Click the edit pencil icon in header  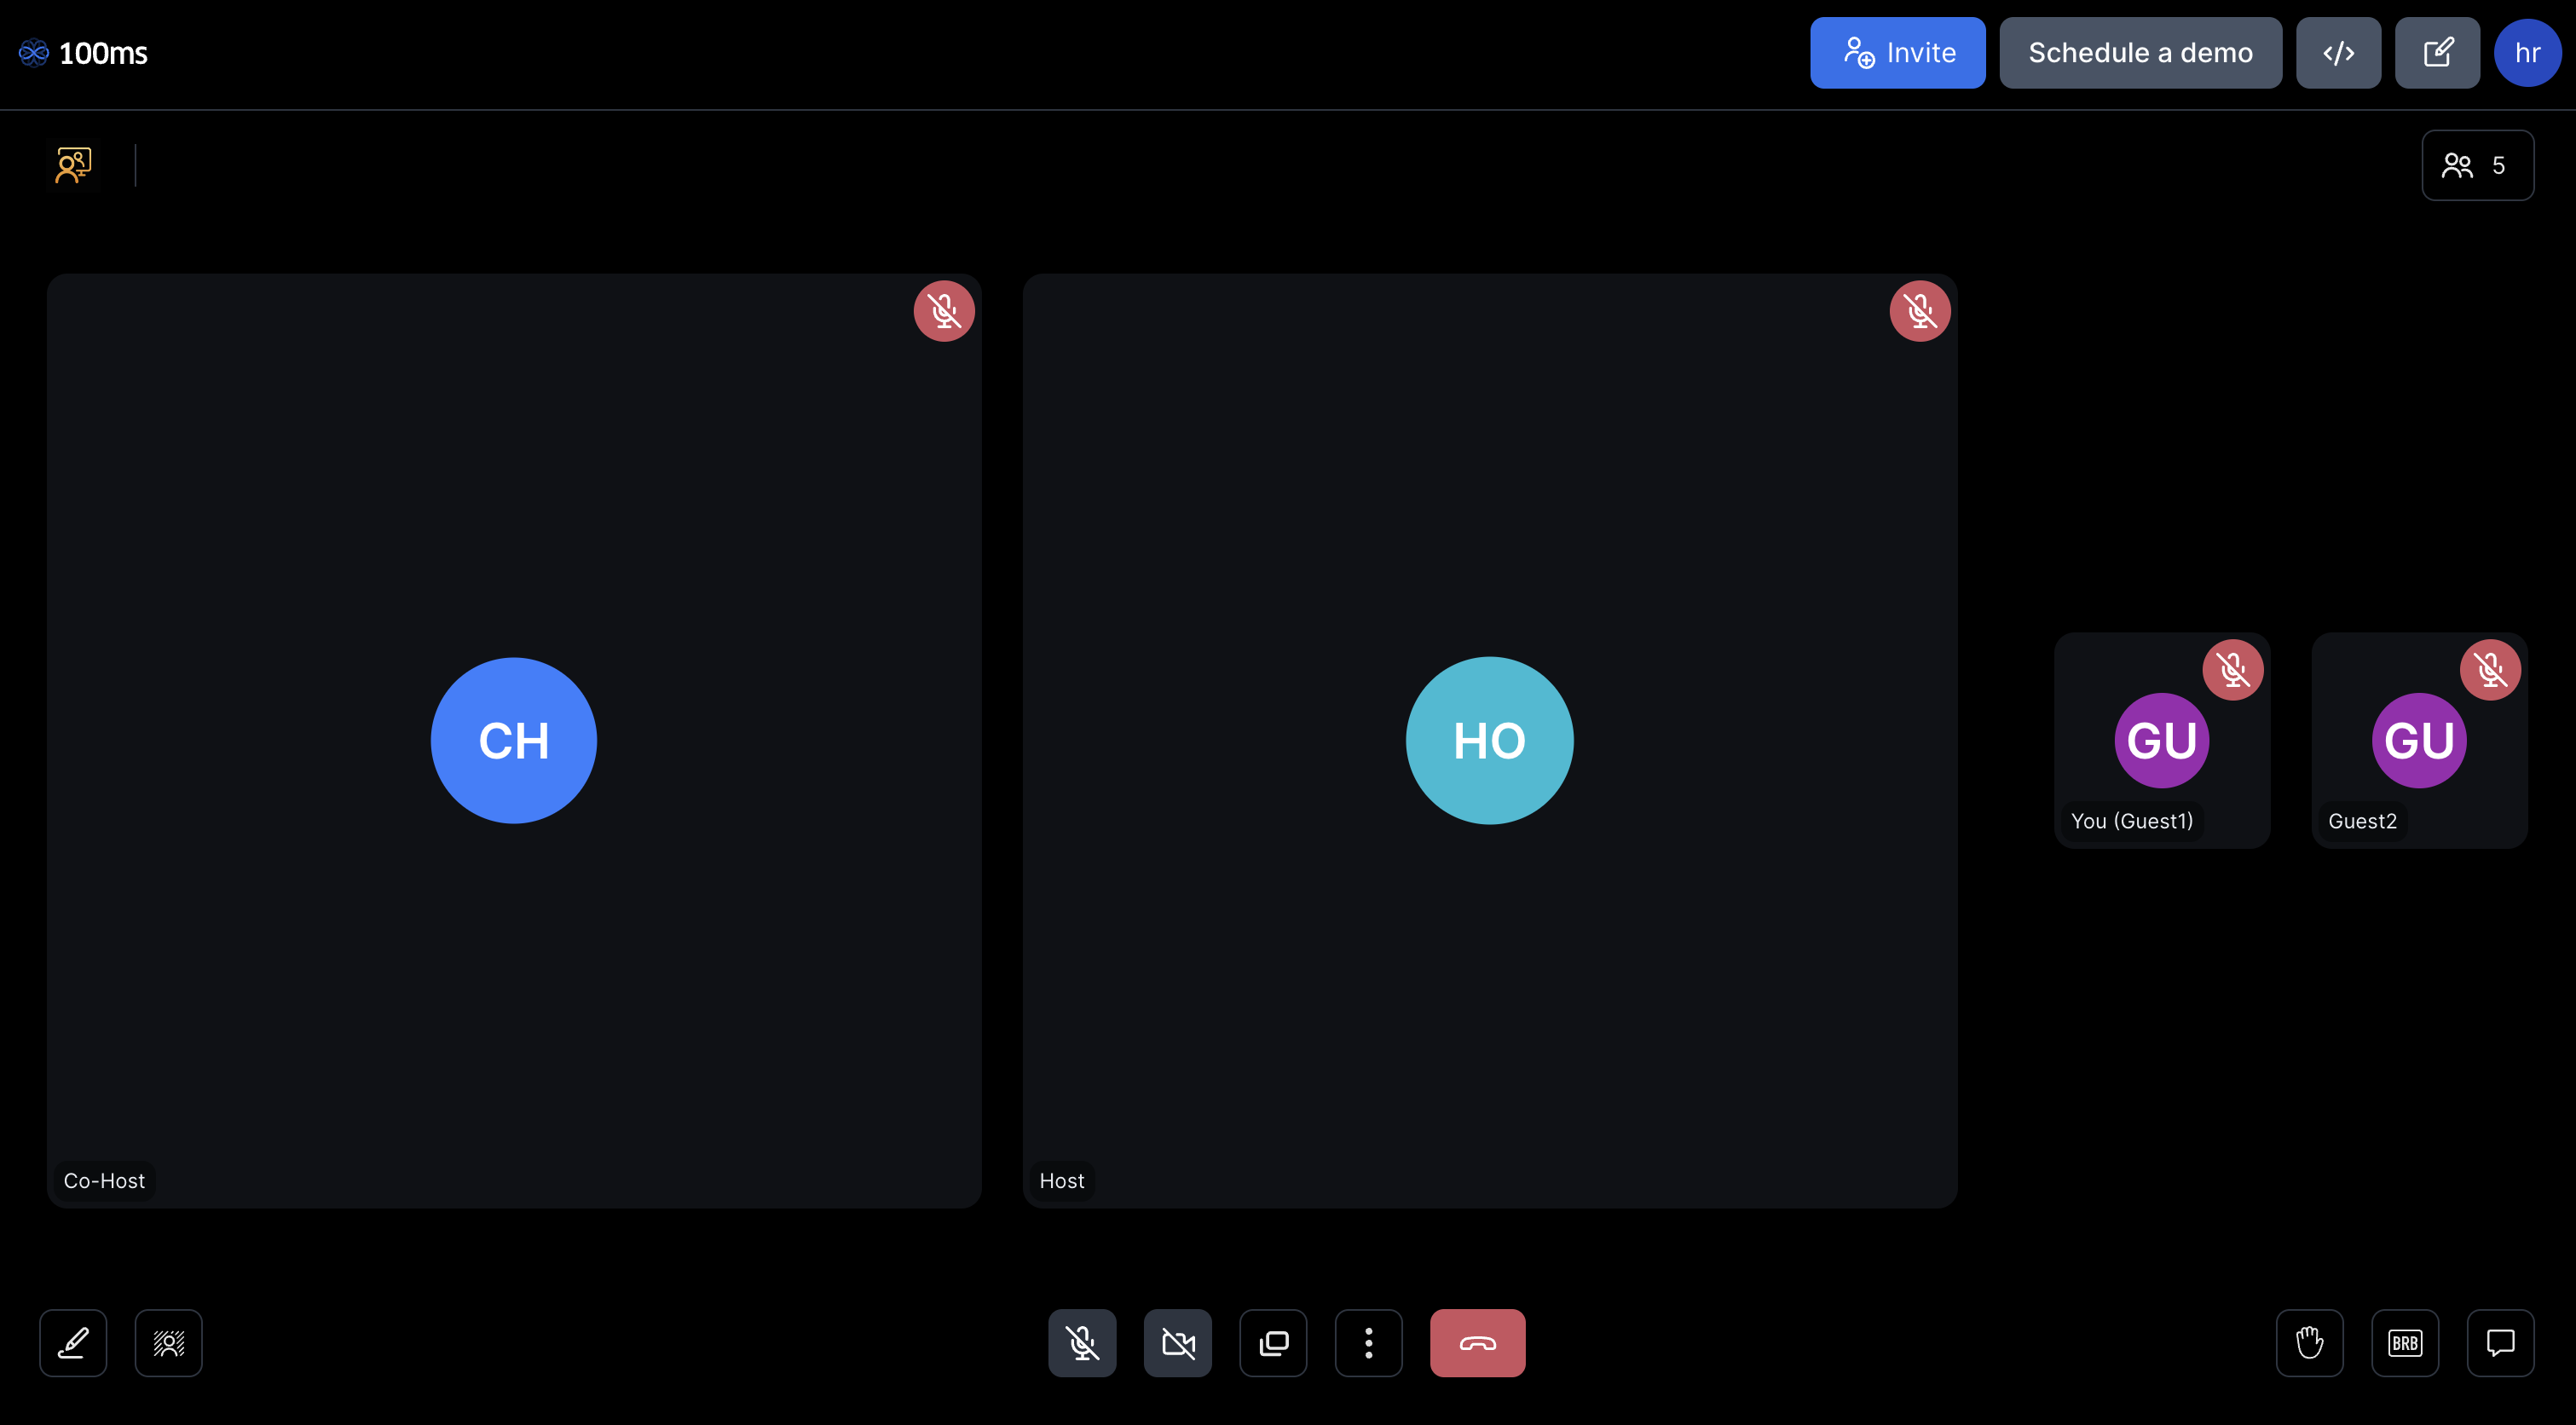pos(2437,53)
